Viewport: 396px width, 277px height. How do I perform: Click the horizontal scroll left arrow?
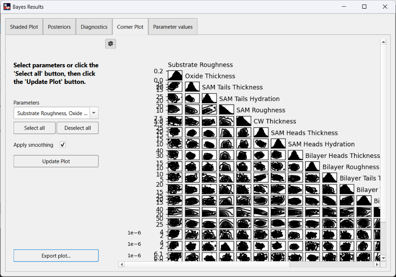click(x=122, y=264)
